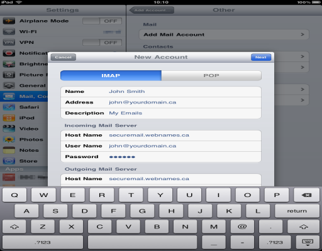The height and width of the screenshot is (251, 322).
Task: Tap the backspace key icon
Action: tap(306, 195)
